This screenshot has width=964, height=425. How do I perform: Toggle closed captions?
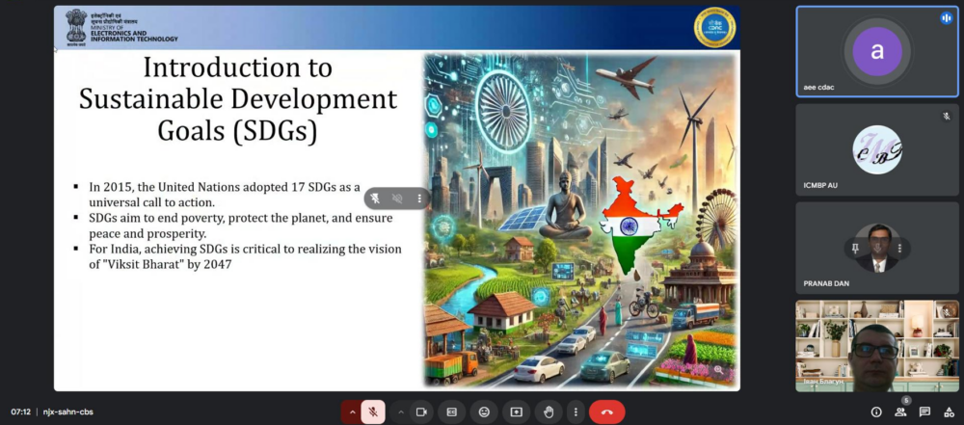451,412
